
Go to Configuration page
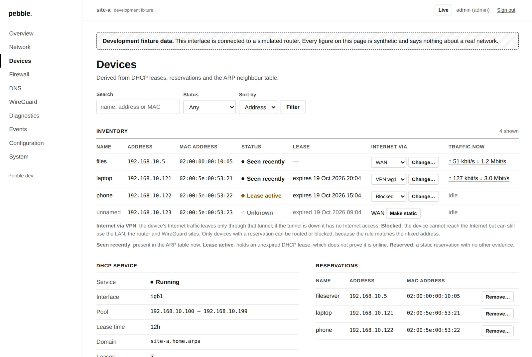tap(27, 143)
